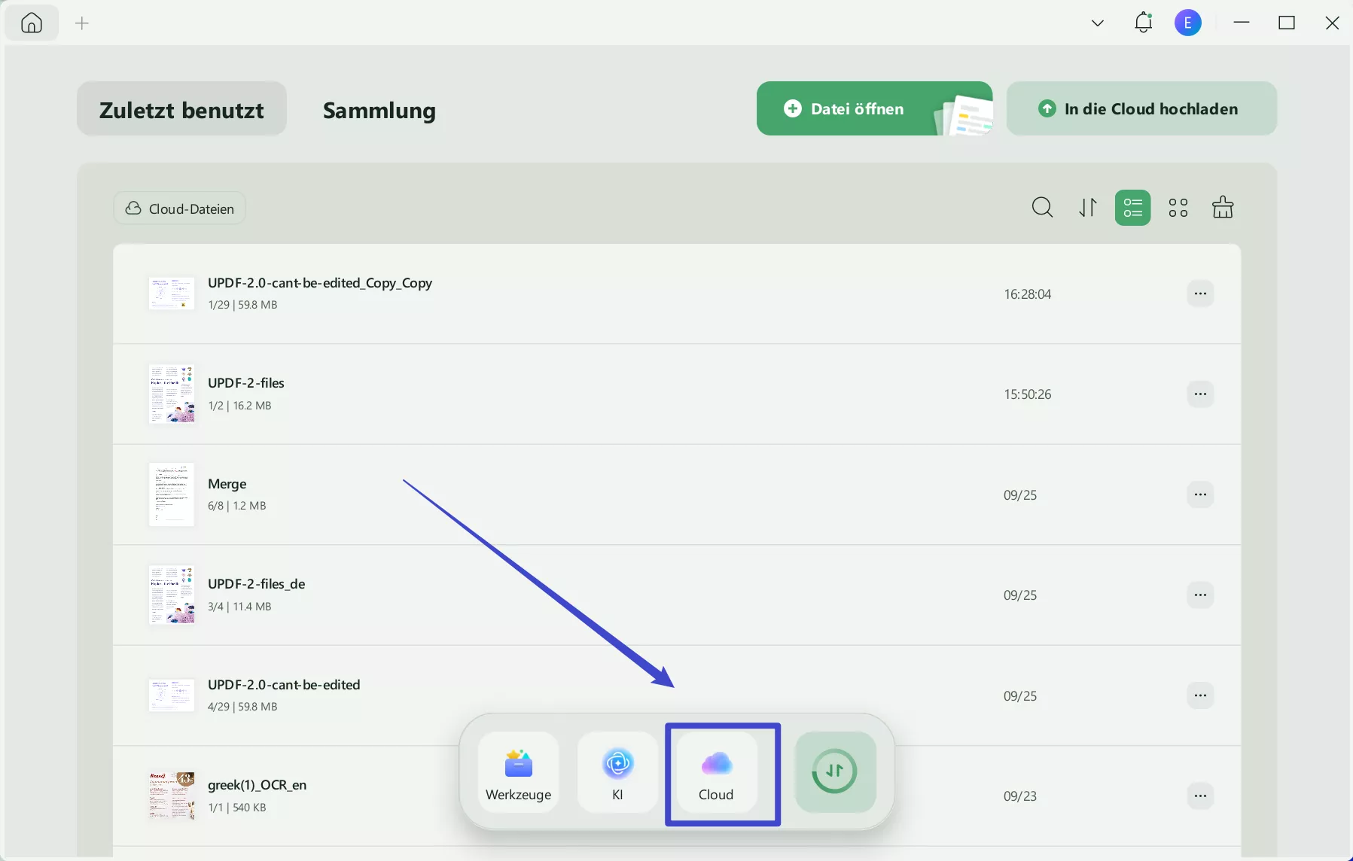Screen dimensions: 1353x861
Task: Open the Werkzeuge tools panel
Action: tap(519, 772)
